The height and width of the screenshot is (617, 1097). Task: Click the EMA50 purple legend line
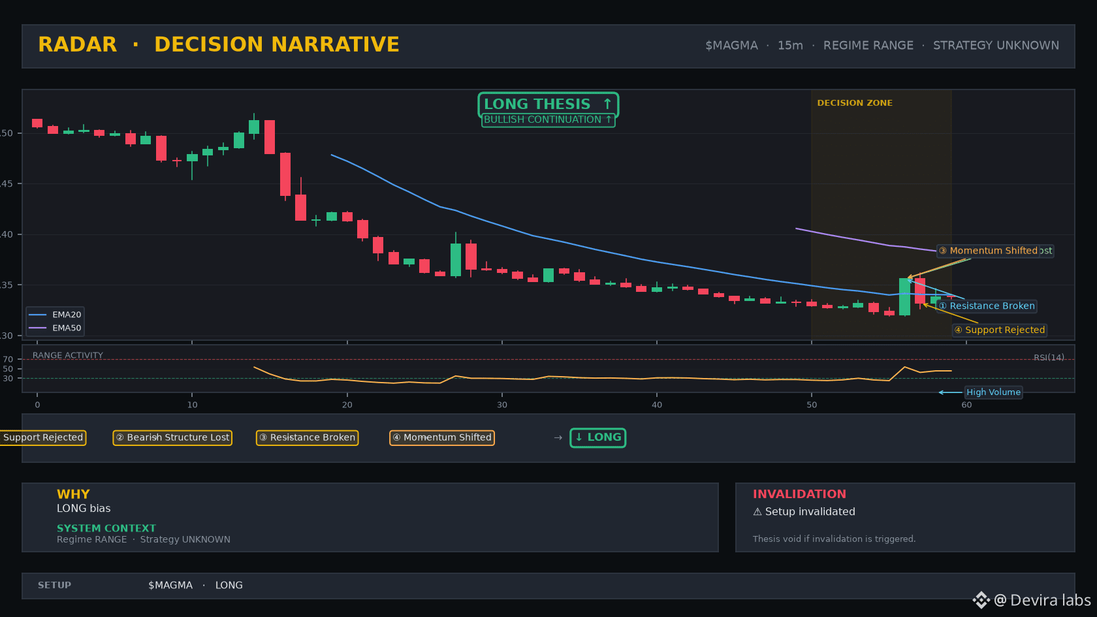pyautogui.click(x=38, y=328)
